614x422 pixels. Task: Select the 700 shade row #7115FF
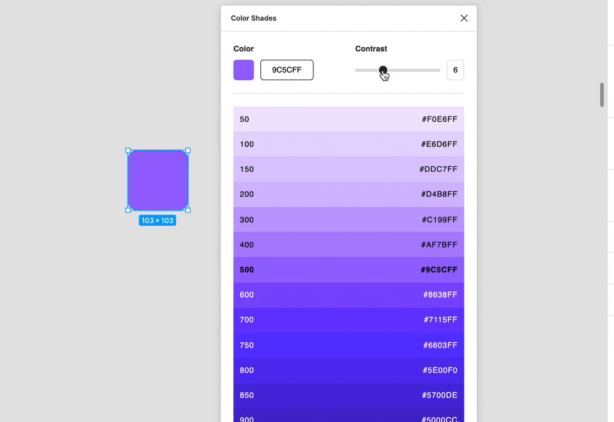[349, 320]
